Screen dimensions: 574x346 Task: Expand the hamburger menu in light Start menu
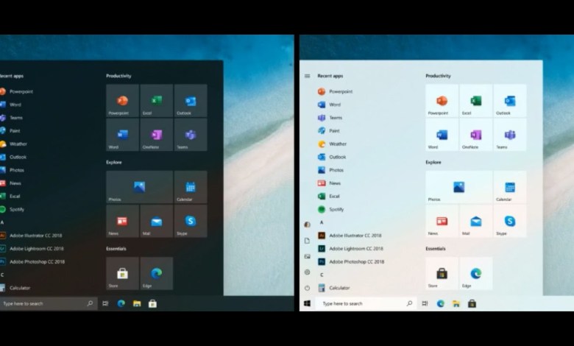(307, 76)
